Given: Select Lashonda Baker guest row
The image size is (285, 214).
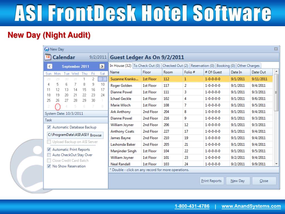Looking at the screenshot, I should 191,145.
